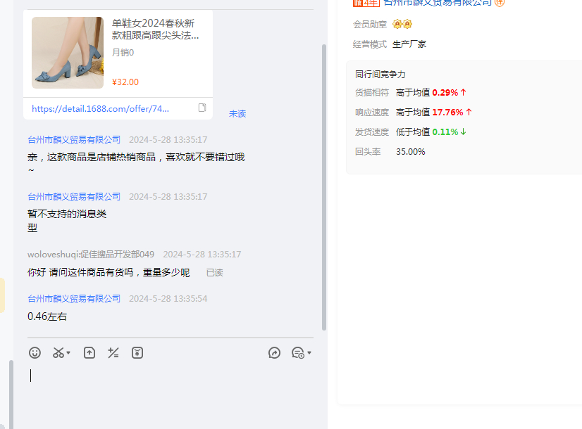
Task: Click the yuan payment order icon
Action: coord(137,353)
